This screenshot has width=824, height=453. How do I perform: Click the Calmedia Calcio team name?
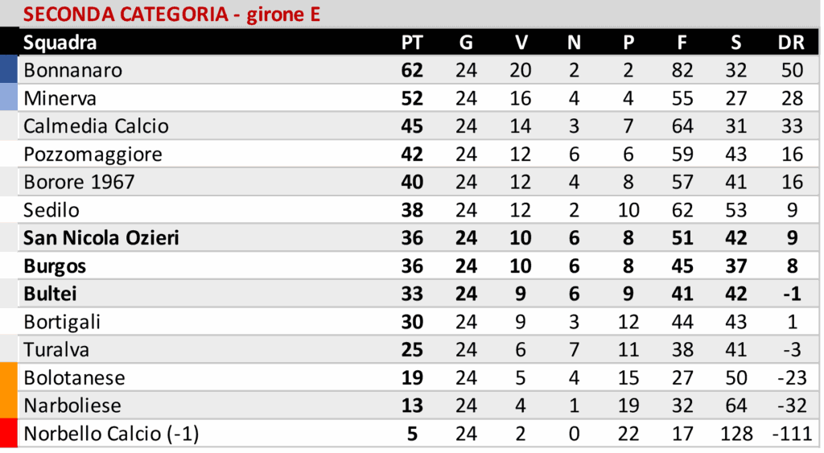(97, 126)
